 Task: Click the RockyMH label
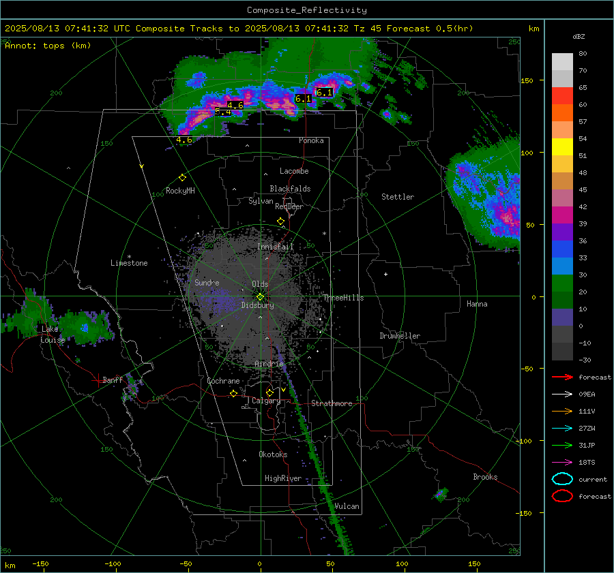[x=180, y=191]
